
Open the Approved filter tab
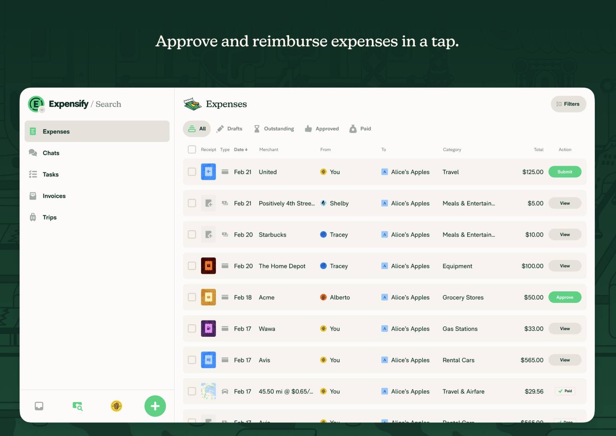(322, 128)
